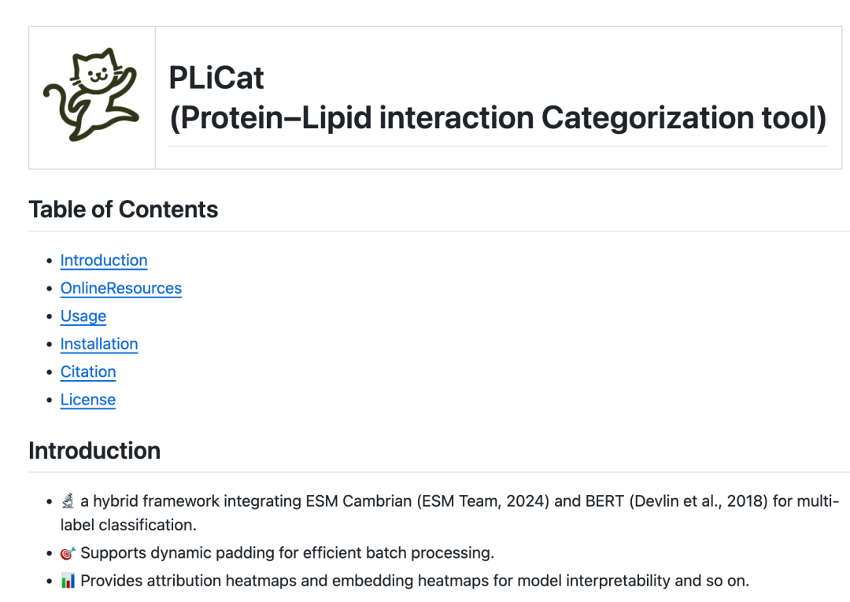Image resolution: width=850 pixels, height=602 pixels.
Task: Select the License link
Action: click(x=88, y=400)
